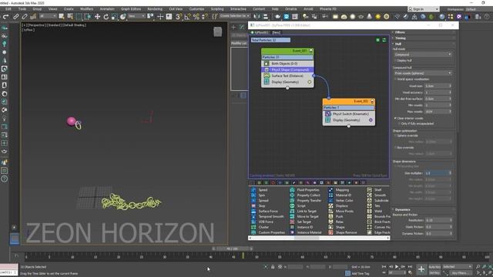Toggle the 3D Snaps icon
The width and height of the screenshot is (493, 277).
178,17
